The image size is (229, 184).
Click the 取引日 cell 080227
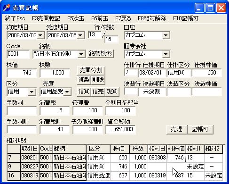(30, 167)
